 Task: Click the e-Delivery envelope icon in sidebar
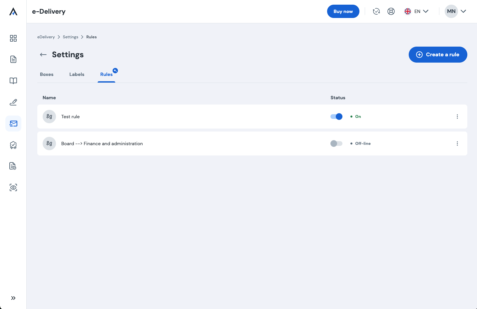tap(13, 124)
